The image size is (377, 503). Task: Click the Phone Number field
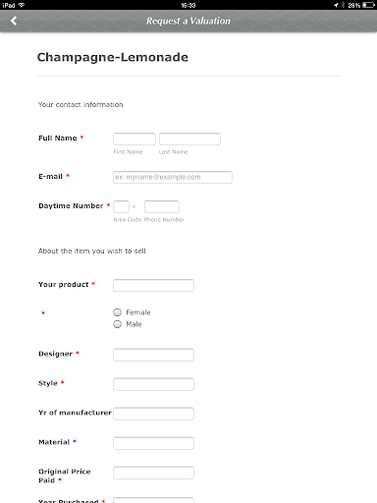click(162, 206)
